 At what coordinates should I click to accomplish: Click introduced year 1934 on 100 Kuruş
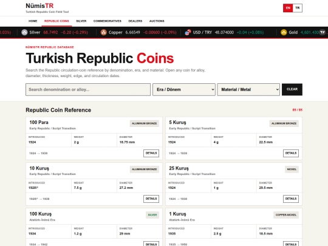click(x=32, y=234)
